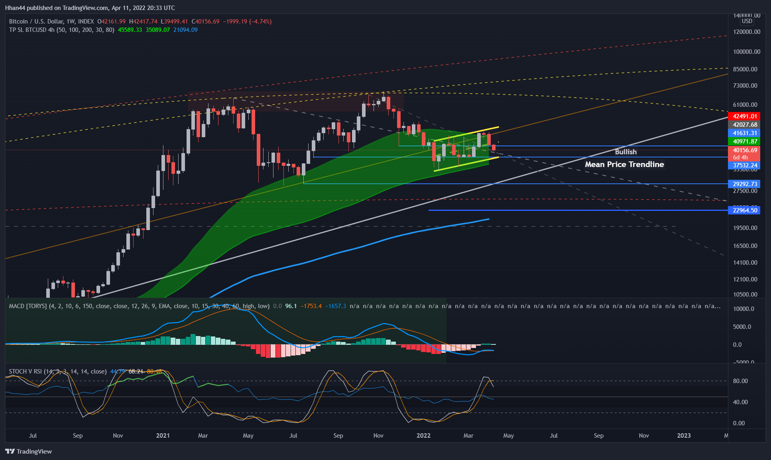Click the 2022 label on the time axis
Screen dimensions: 771x460
click(x=423, y=436)
